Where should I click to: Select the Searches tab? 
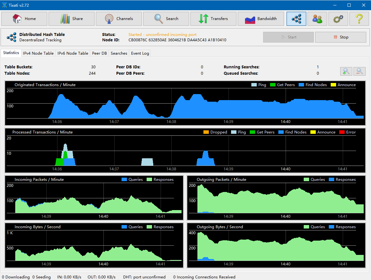[119, 53]
